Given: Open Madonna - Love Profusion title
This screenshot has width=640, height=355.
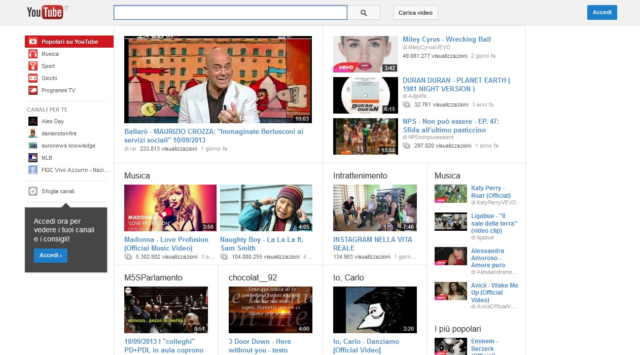Looking at the screenshot, I should pos(166,244).
